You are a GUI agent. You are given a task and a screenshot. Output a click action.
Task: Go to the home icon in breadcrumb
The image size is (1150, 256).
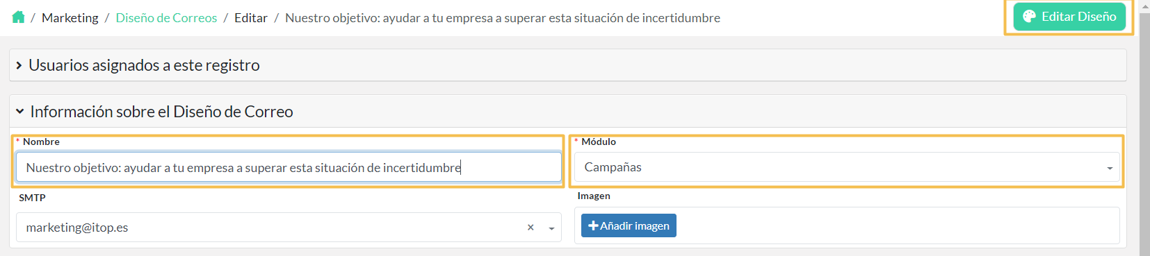(19, 17)
